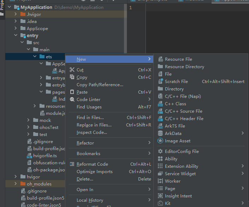Viewport: 249px width, 207px height.
Task: Click the Code Linter icon
Action: (72, 100)
